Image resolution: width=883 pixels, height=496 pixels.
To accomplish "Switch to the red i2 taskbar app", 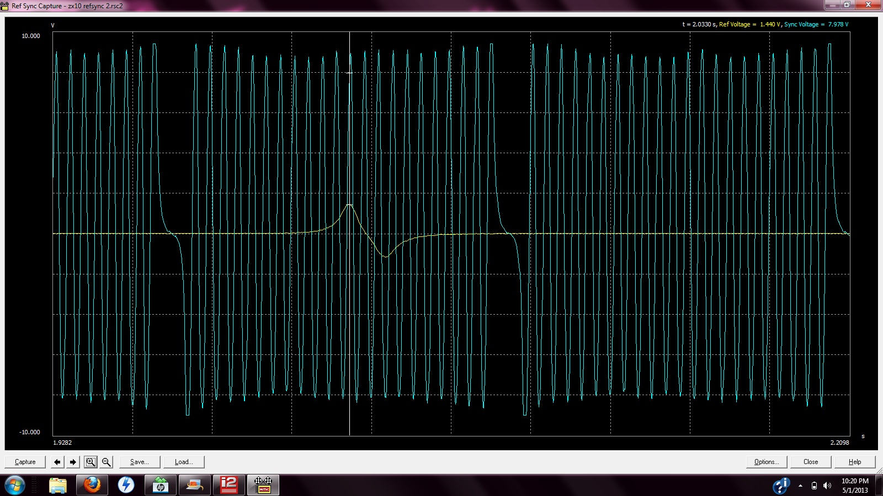I will [229, 485].
